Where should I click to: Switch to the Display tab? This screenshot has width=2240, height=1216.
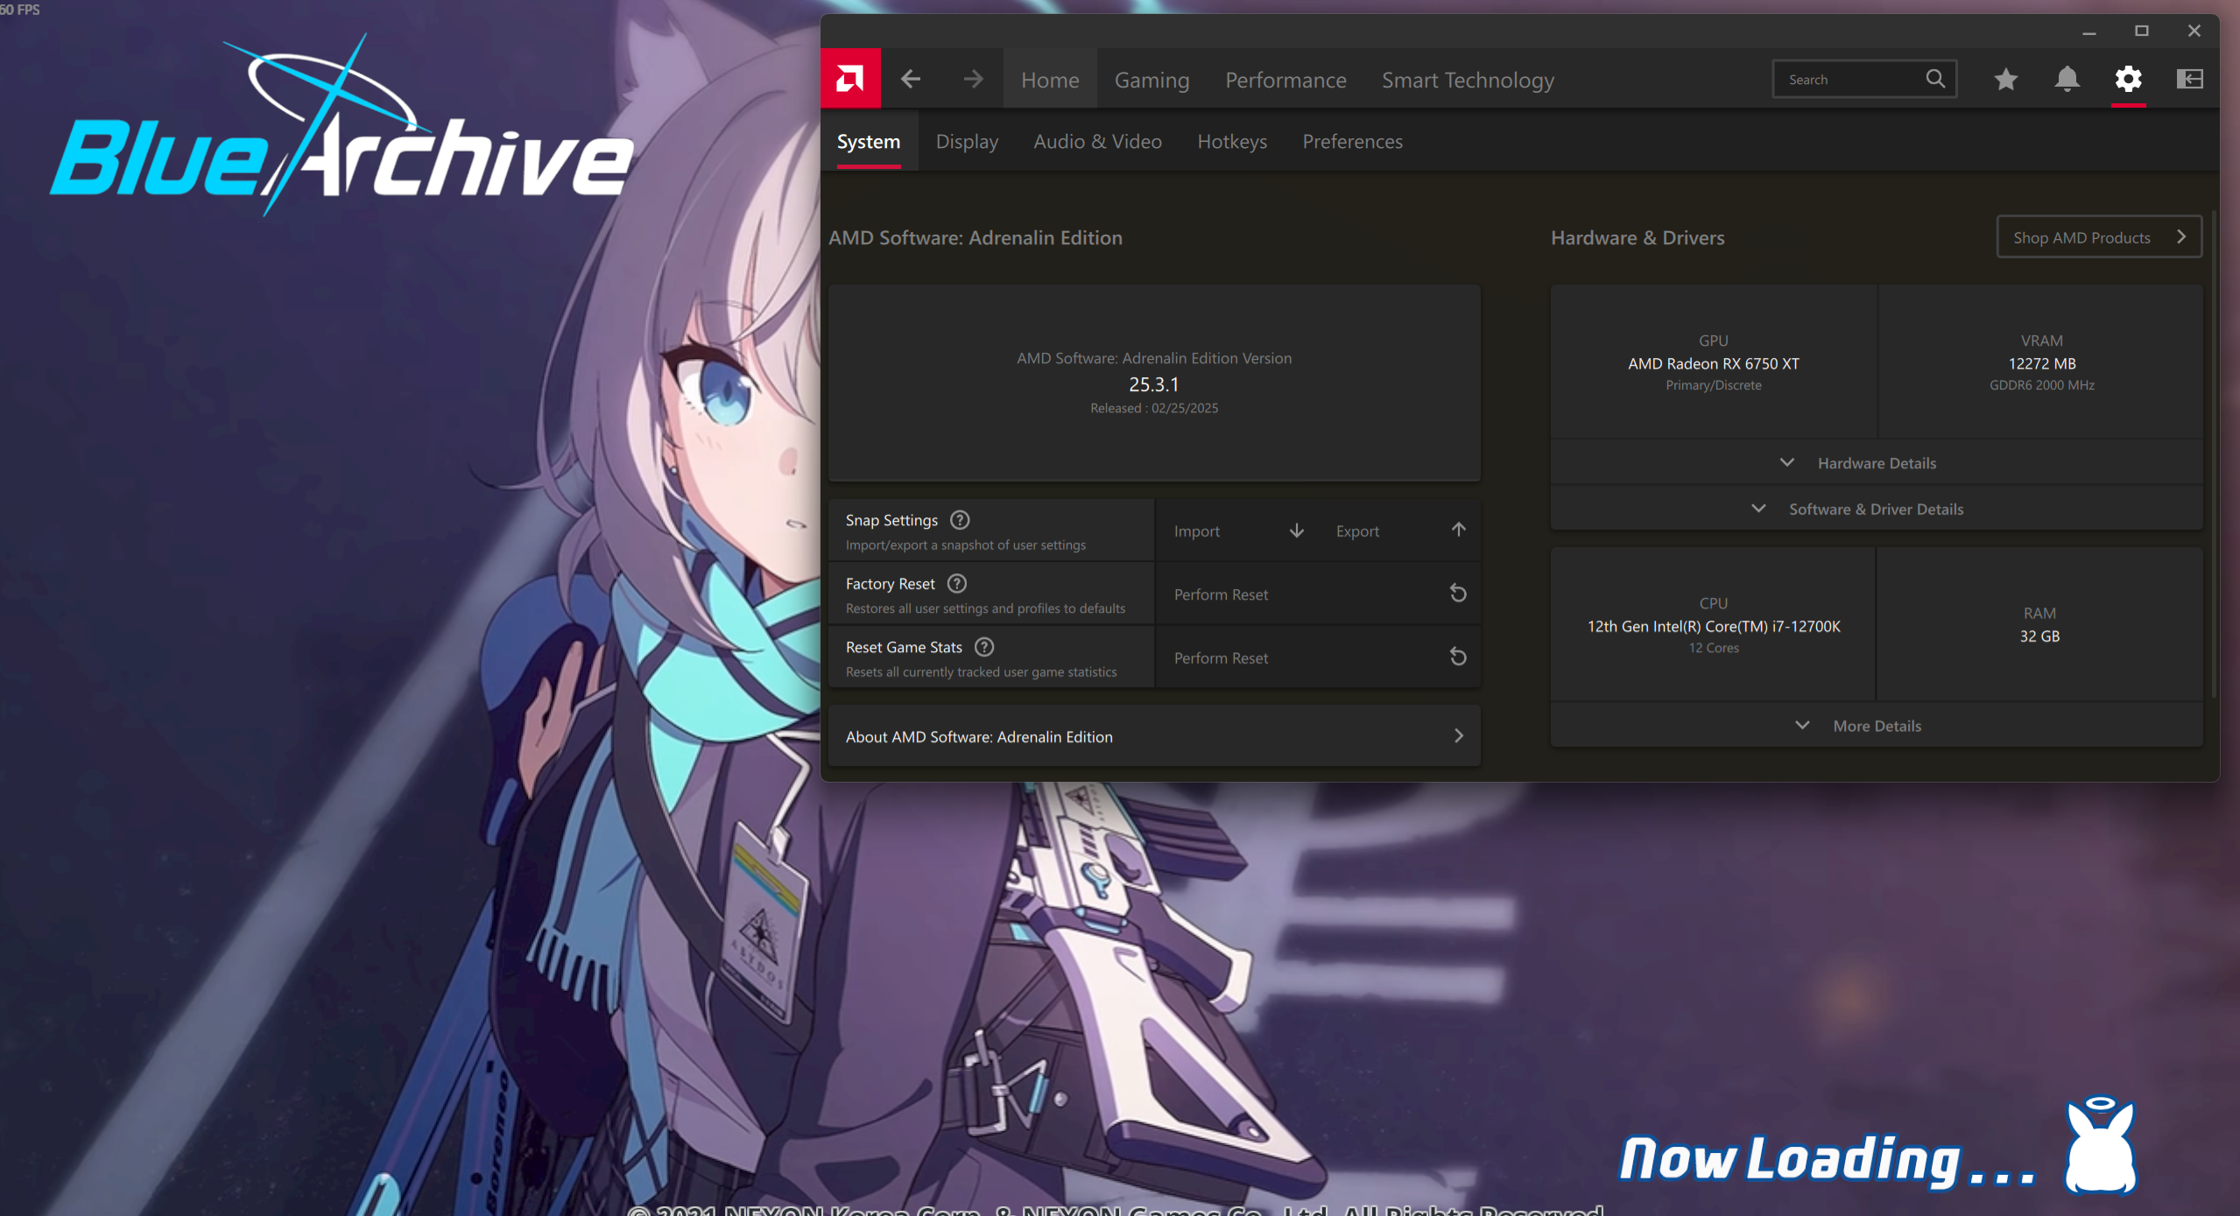pyautogui.click(x=967, y=142)
